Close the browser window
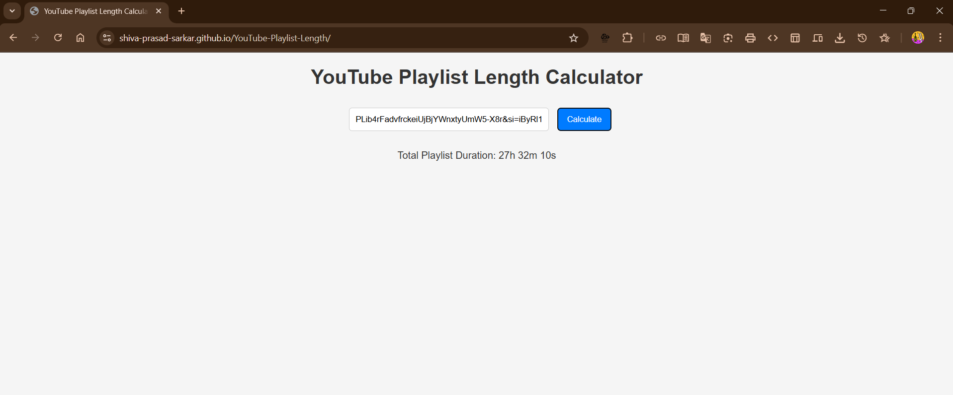 (x=940, y=11)
